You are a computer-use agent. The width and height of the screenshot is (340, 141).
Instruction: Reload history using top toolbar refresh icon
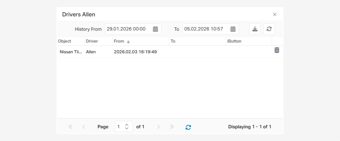pyautogui.click(x=269, y=29)
